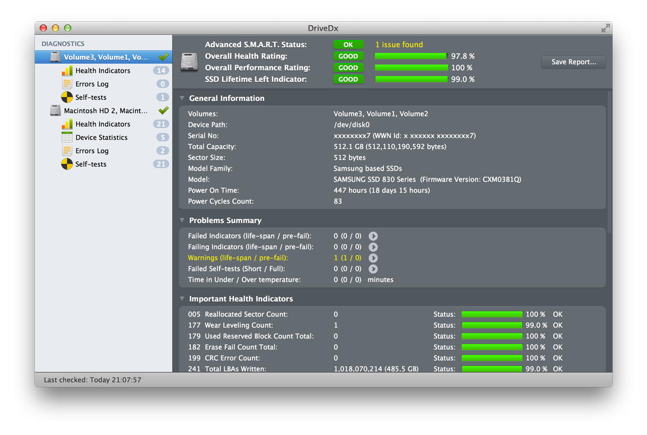
Task: Collapse the General Information section
Action: coord(182,99)
